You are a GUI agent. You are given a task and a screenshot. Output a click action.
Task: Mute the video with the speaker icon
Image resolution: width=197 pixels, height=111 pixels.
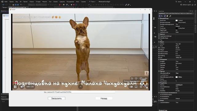(x=22, y=87)
